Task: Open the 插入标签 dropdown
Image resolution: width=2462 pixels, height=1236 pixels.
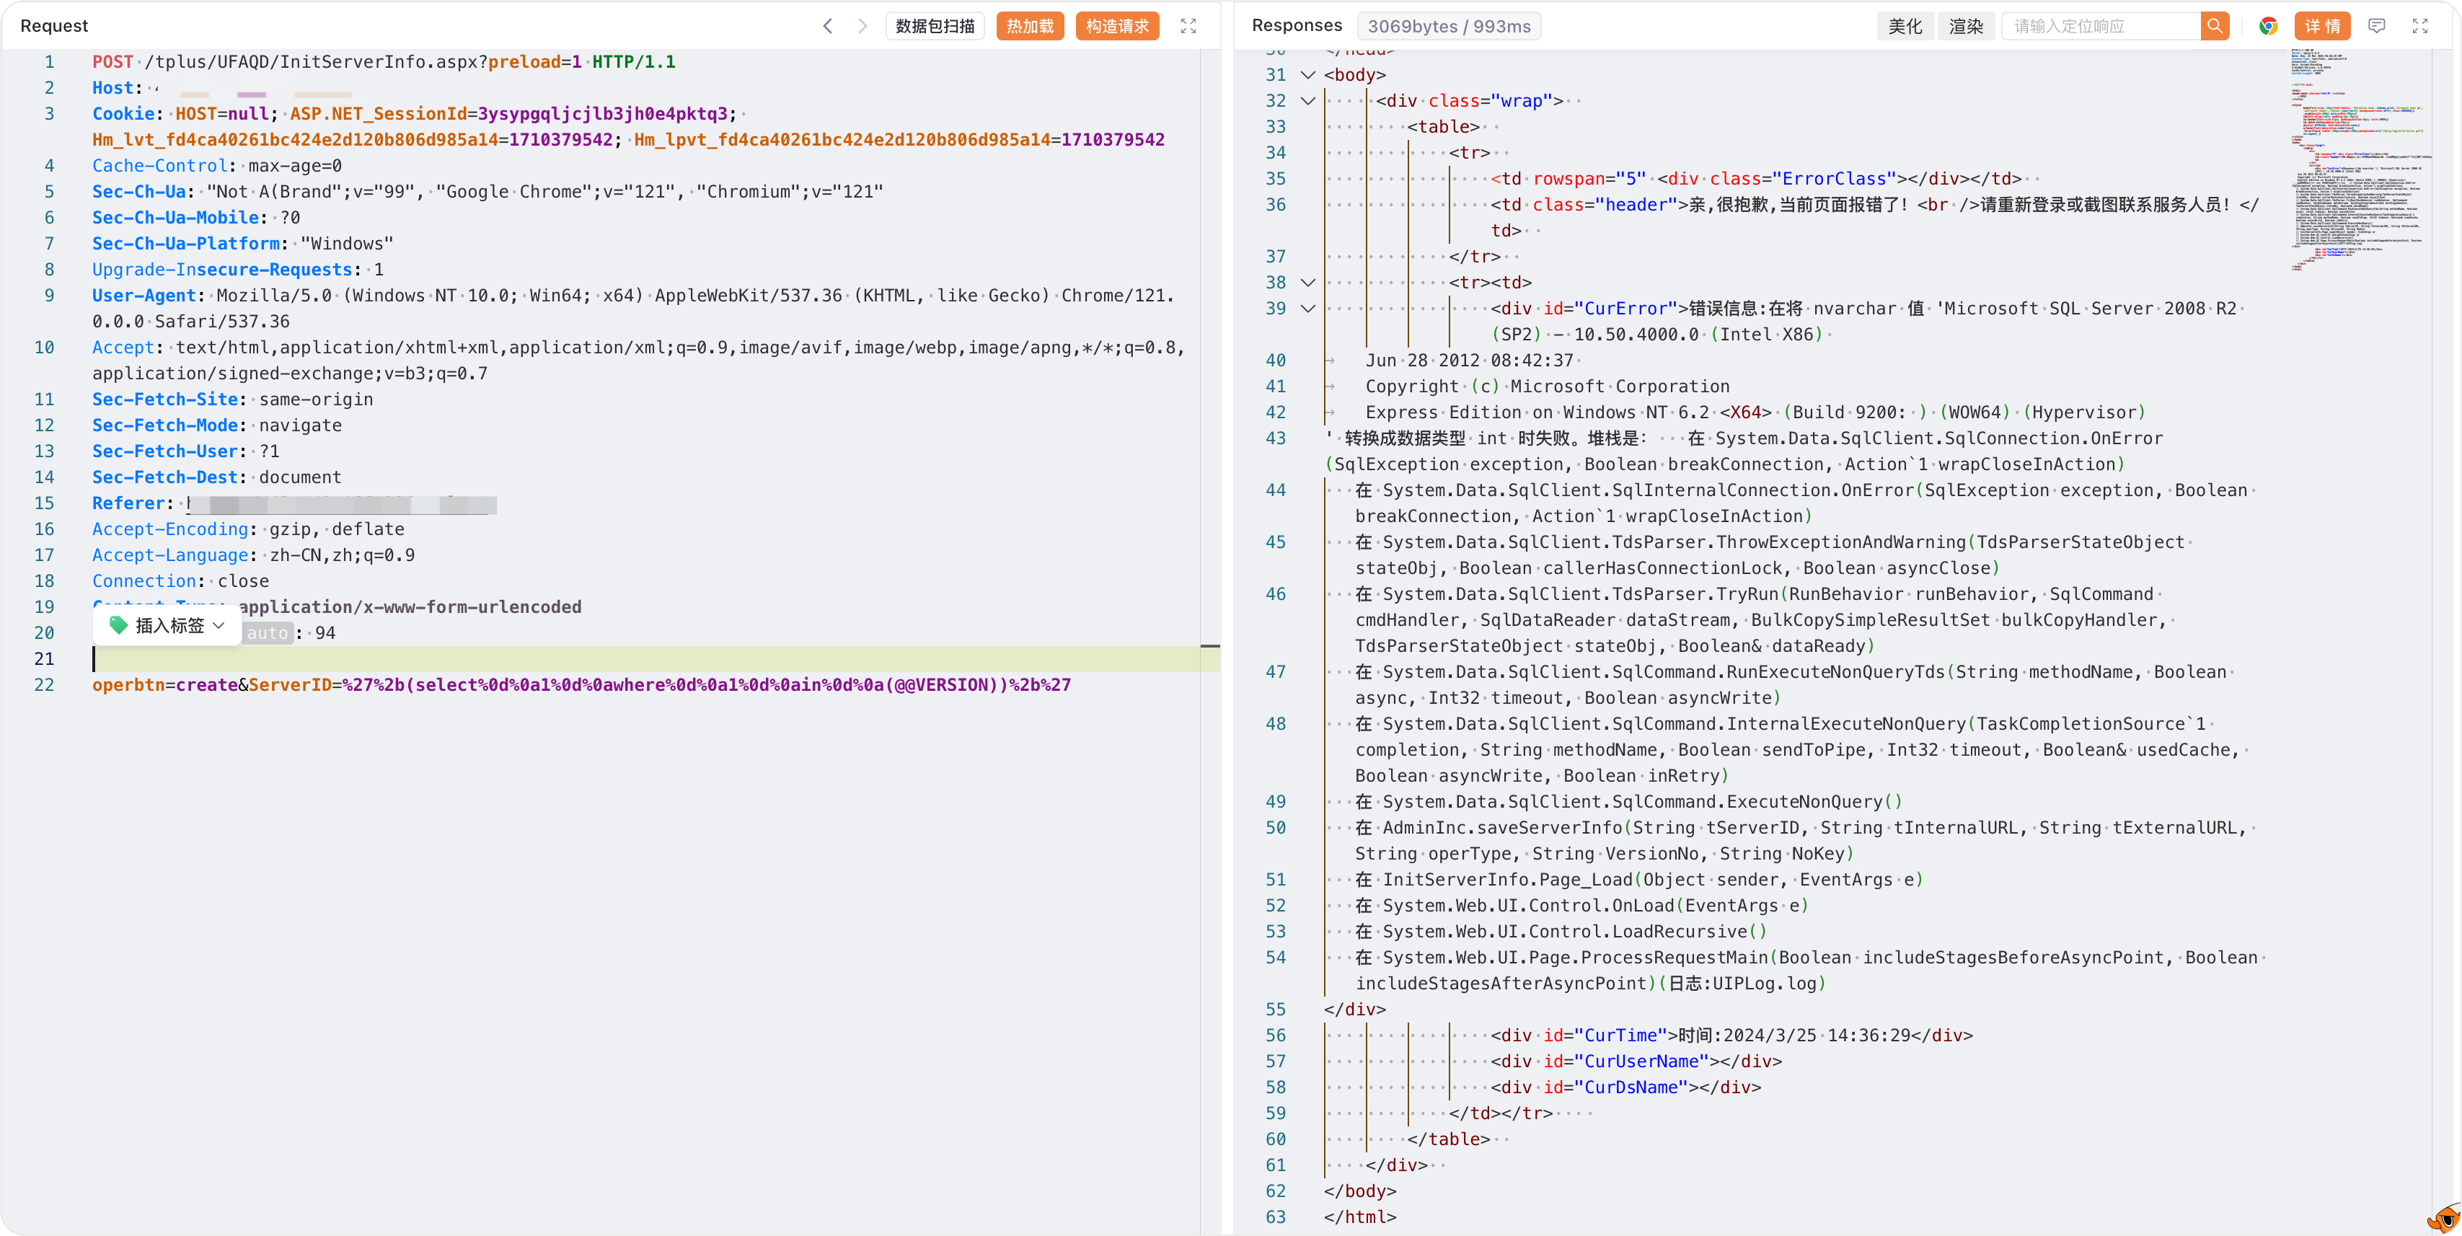Action: (x=168, y=625)
